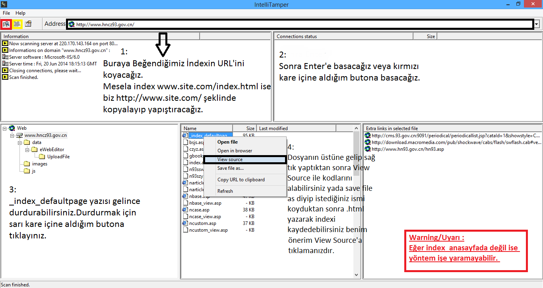Click the eWebEditor folder icon
The width and height of the screenshot is (543, 288).
(34, 150)
